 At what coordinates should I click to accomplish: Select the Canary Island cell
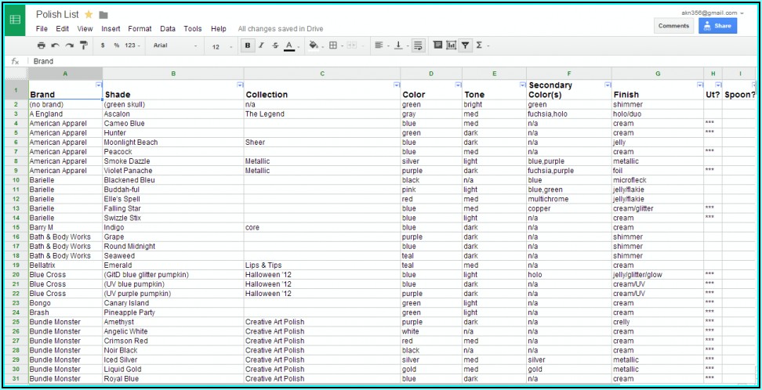pyautogui.click(x=126, y=303)
